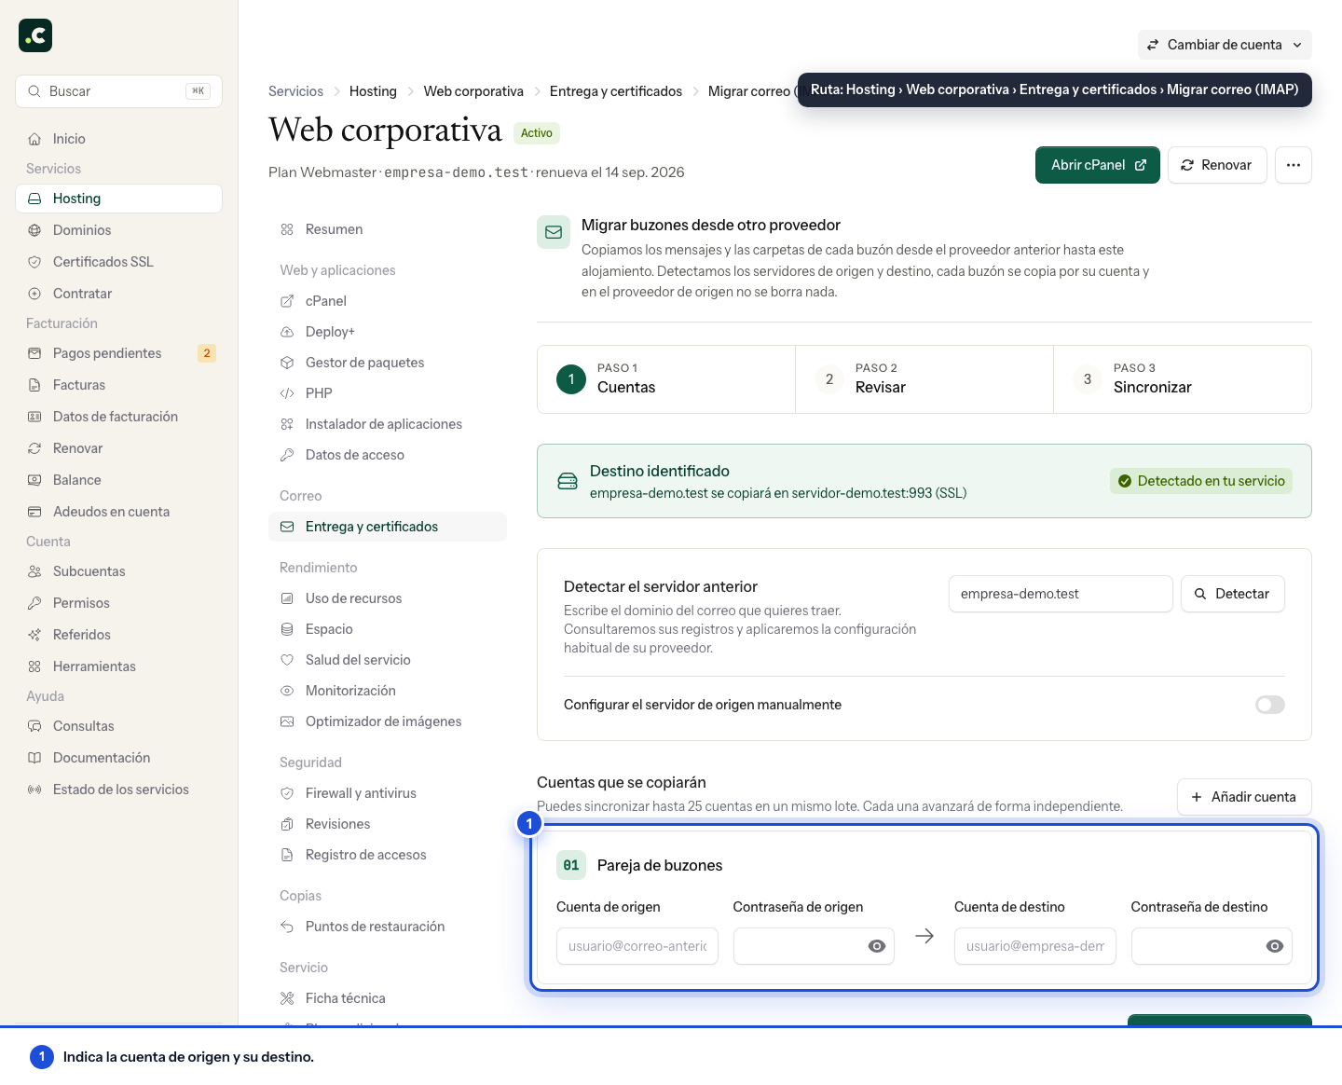Viewport: 1342px width, 1085px height.
Task: Click the Gestor de paquetes box icon
Action: click(x=287, y=363)
